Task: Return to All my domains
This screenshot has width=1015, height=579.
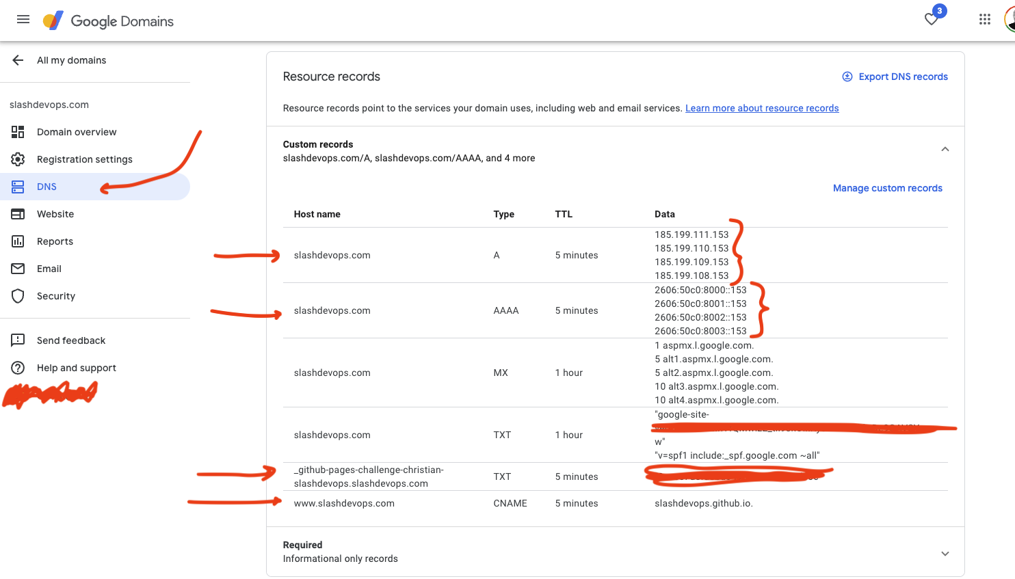Action: click(71, 60)
